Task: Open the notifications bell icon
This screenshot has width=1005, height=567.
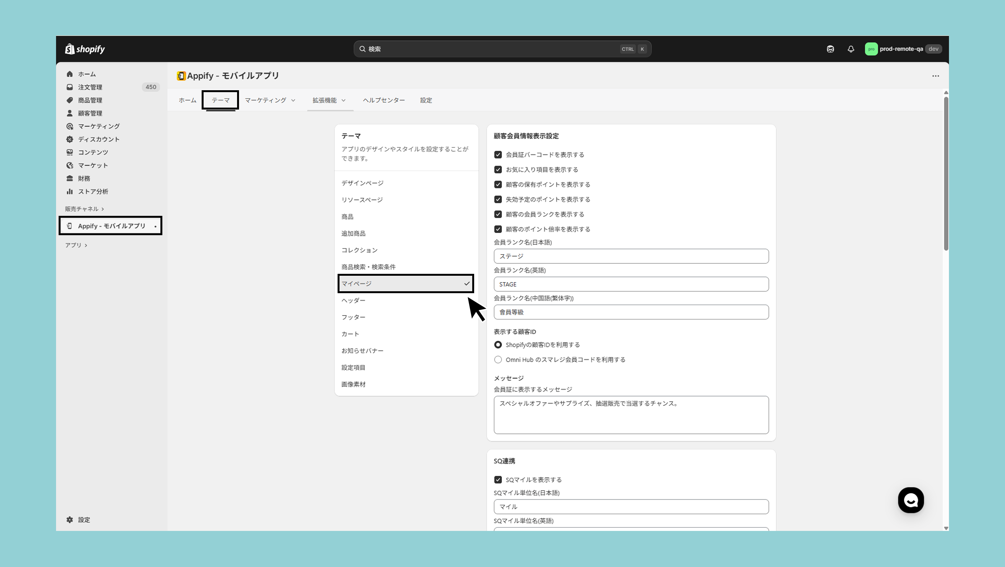Action: click(851, 49)
